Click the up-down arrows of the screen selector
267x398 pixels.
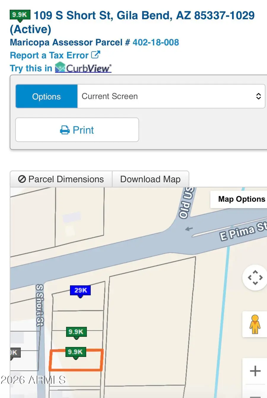258,96
